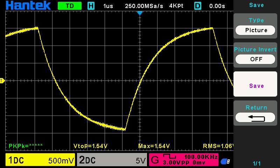Screen dimensions: 280x168
Task: Click the Return back arrow button
Action: click(255, 118)
